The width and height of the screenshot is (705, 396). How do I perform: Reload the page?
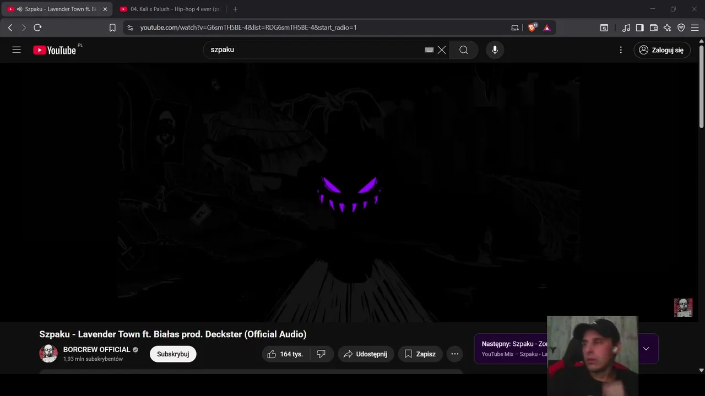(x=37, y=28)
